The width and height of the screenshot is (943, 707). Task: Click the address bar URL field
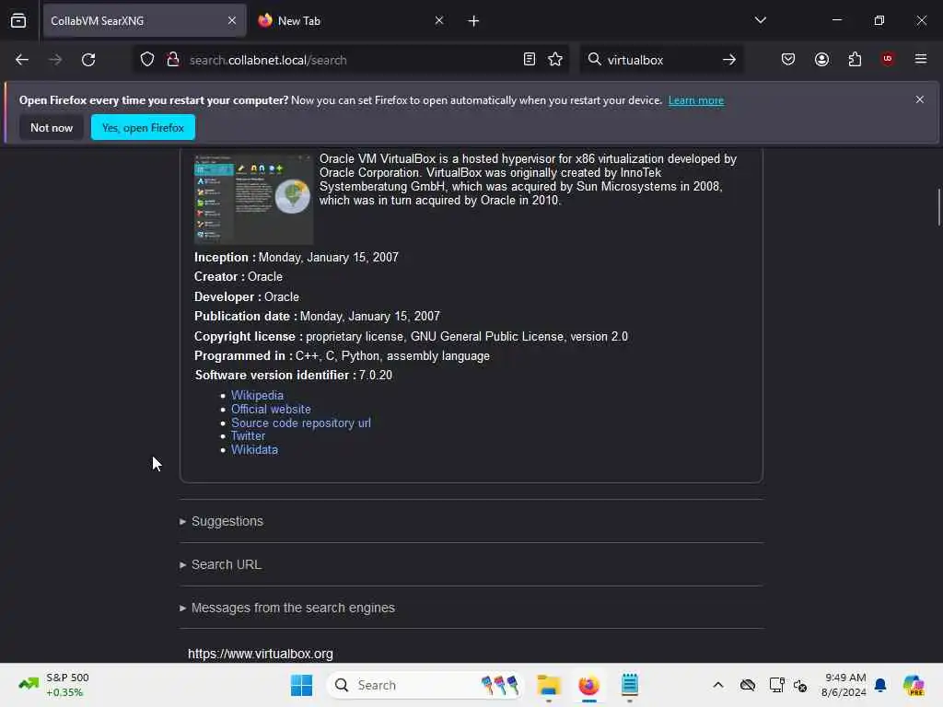click(x=351, y=60)
